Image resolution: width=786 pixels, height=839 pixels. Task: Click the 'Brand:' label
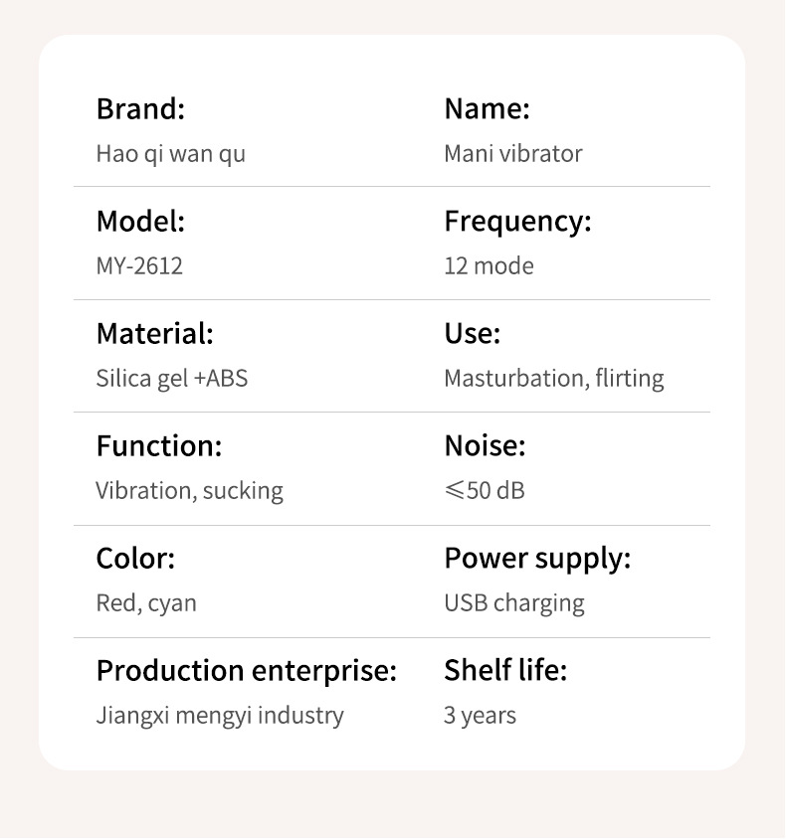click(140, 108)
